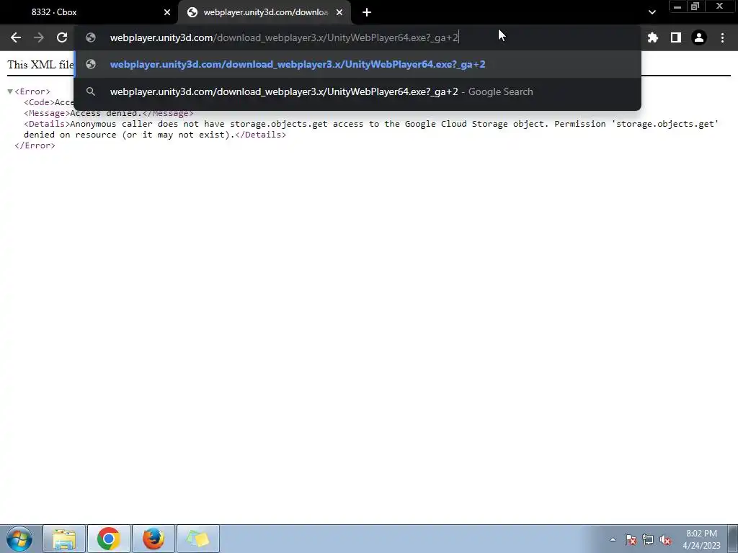The height and width of the screenshot is (553, 738).
Task: Toggle the side panel icon
Action: click(676, 37)
